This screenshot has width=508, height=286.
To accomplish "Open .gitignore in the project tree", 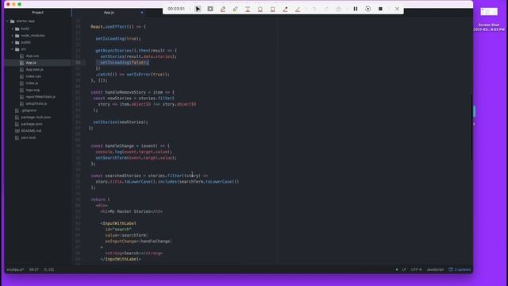I will [29, 110].
